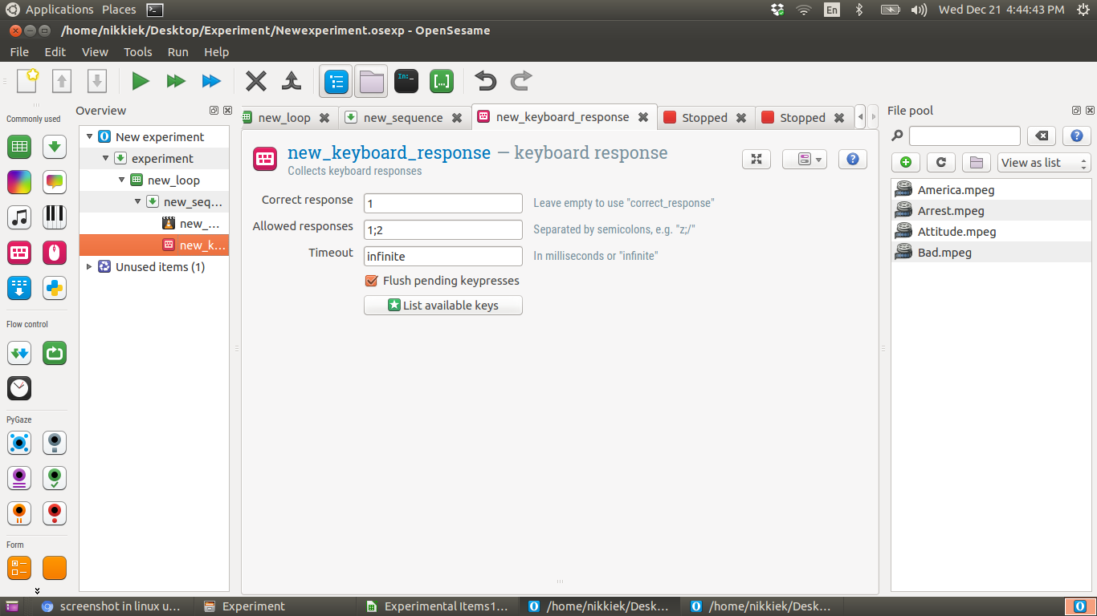Collapse the new_seq... tree node
Image resolution: width=1097 pixels, height=616 pixels.
coord(137,202)
